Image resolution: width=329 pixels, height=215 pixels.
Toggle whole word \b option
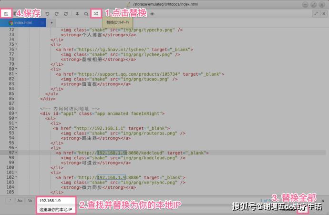click(30, 201)
